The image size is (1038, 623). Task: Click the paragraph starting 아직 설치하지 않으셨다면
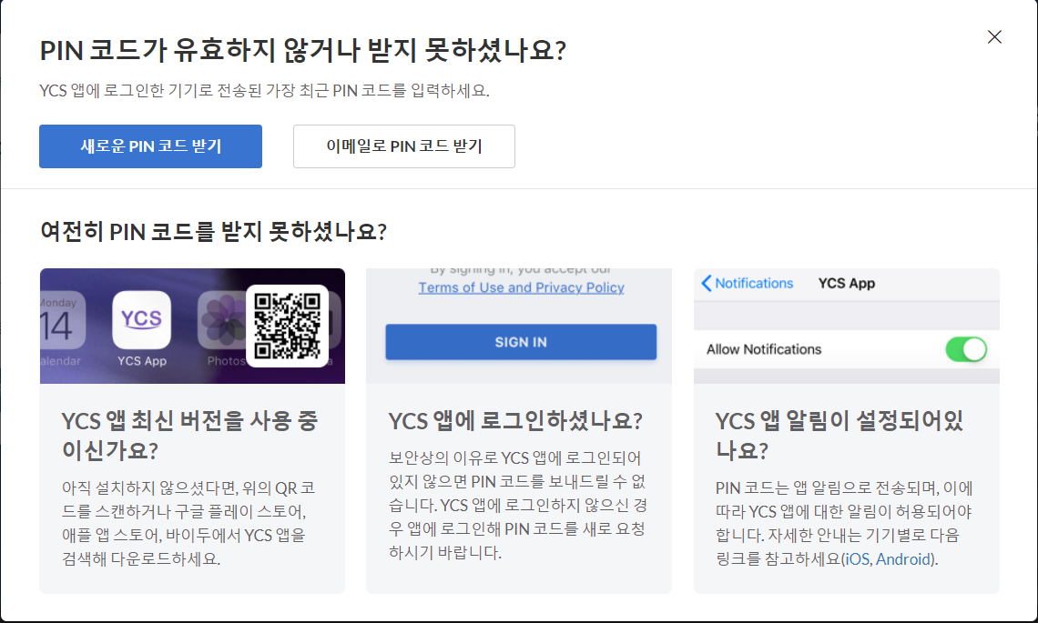tap(188, 523)
